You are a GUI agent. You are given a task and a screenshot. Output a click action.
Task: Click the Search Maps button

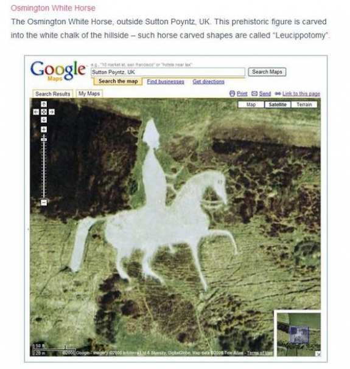tap(267, 72)
